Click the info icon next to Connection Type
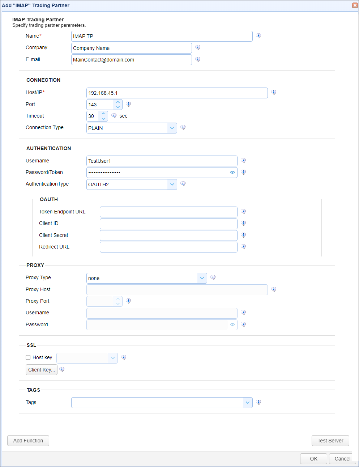This screenshot has height=467, width=359. (183, 127)
